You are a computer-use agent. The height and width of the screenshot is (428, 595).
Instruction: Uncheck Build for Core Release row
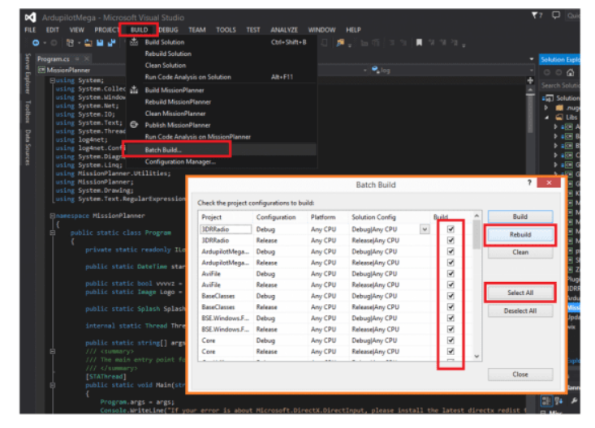coord(451,351)
